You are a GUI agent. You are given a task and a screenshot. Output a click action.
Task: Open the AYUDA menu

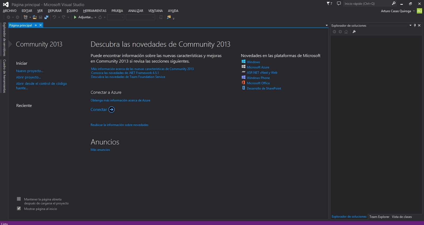pos(173,11)
